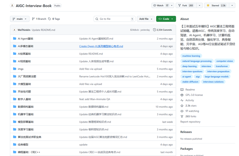Screen dimensions: 239x156
Task: Click the repository owner avatar icon
Action: click(12, 6)
